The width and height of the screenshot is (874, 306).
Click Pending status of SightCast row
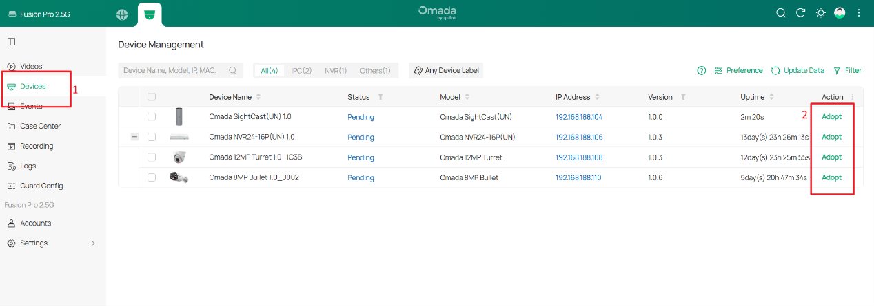[360, 117]
